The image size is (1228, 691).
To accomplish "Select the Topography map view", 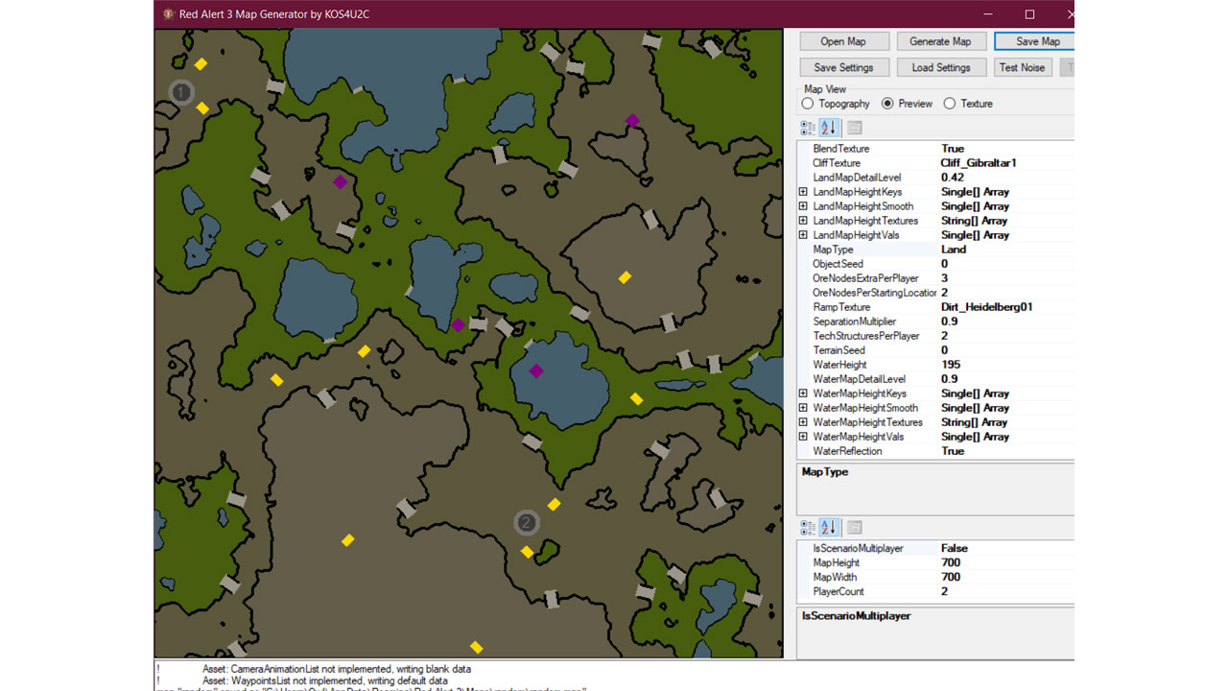I will pyautogui.click(x=808, y=104).
